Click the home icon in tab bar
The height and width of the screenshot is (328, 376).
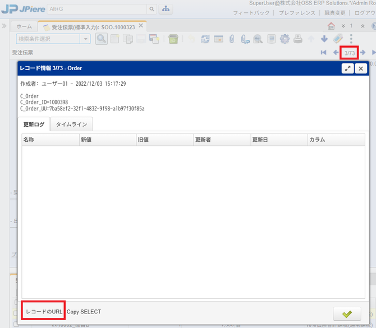(x=331, y=26)
